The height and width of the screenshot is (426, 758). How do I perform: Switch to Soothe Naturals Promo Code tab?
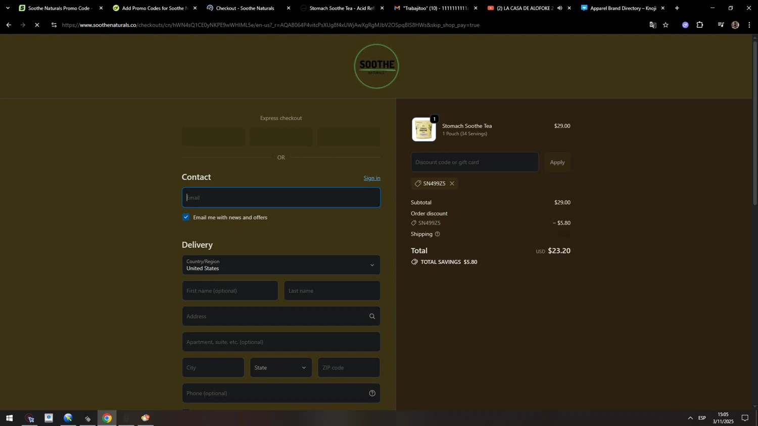coord(60,8)
